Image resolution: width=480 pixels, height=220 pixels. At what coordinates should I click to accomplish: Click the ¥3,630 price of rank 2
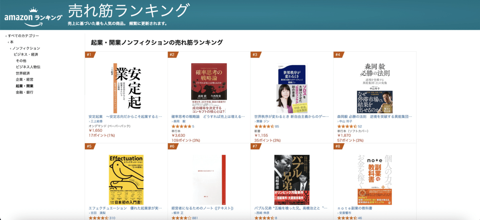tap(178, 135)
